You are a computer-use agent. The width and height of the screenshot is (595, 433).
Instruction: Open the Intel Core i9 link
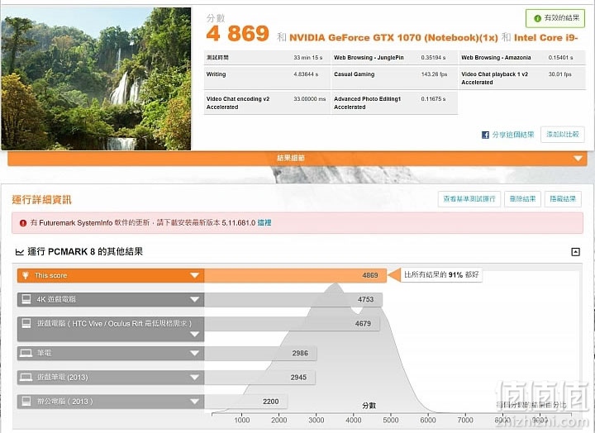[x=545, y=37]
